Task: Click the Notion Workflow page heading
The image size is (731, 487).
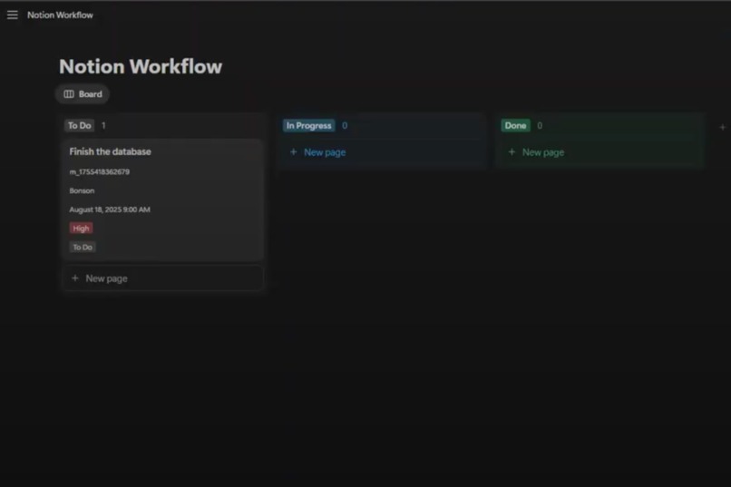Action: click(141, 66)
